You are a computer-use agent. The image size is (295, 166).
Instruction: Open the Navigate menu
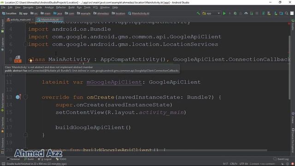point(28,7)
